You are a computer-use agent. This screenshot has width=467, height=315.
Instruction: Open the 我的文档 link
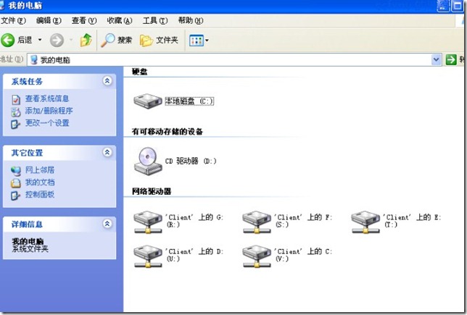point(40,182)
